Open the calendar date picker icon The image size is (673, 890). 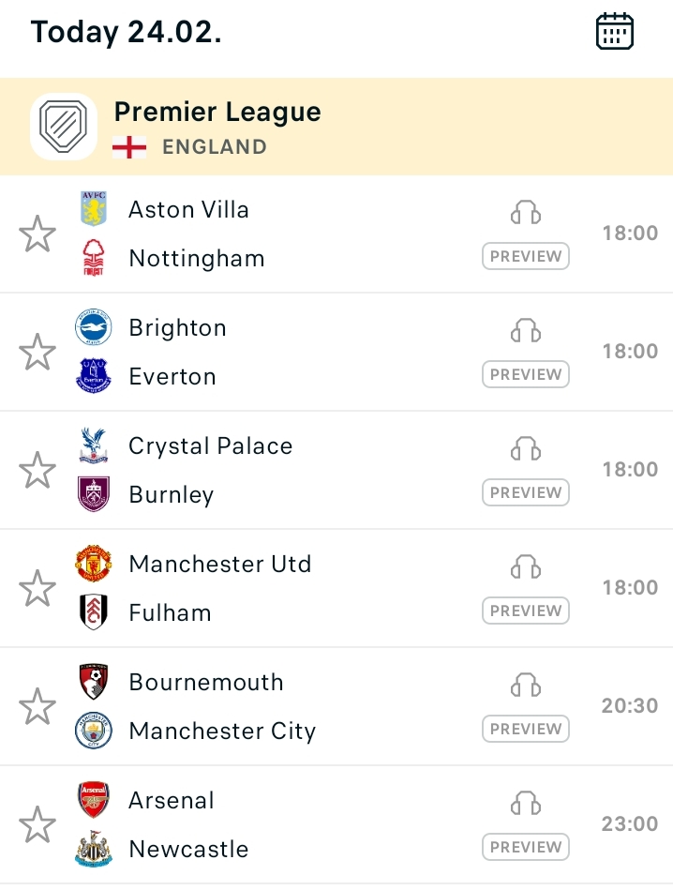615,31
